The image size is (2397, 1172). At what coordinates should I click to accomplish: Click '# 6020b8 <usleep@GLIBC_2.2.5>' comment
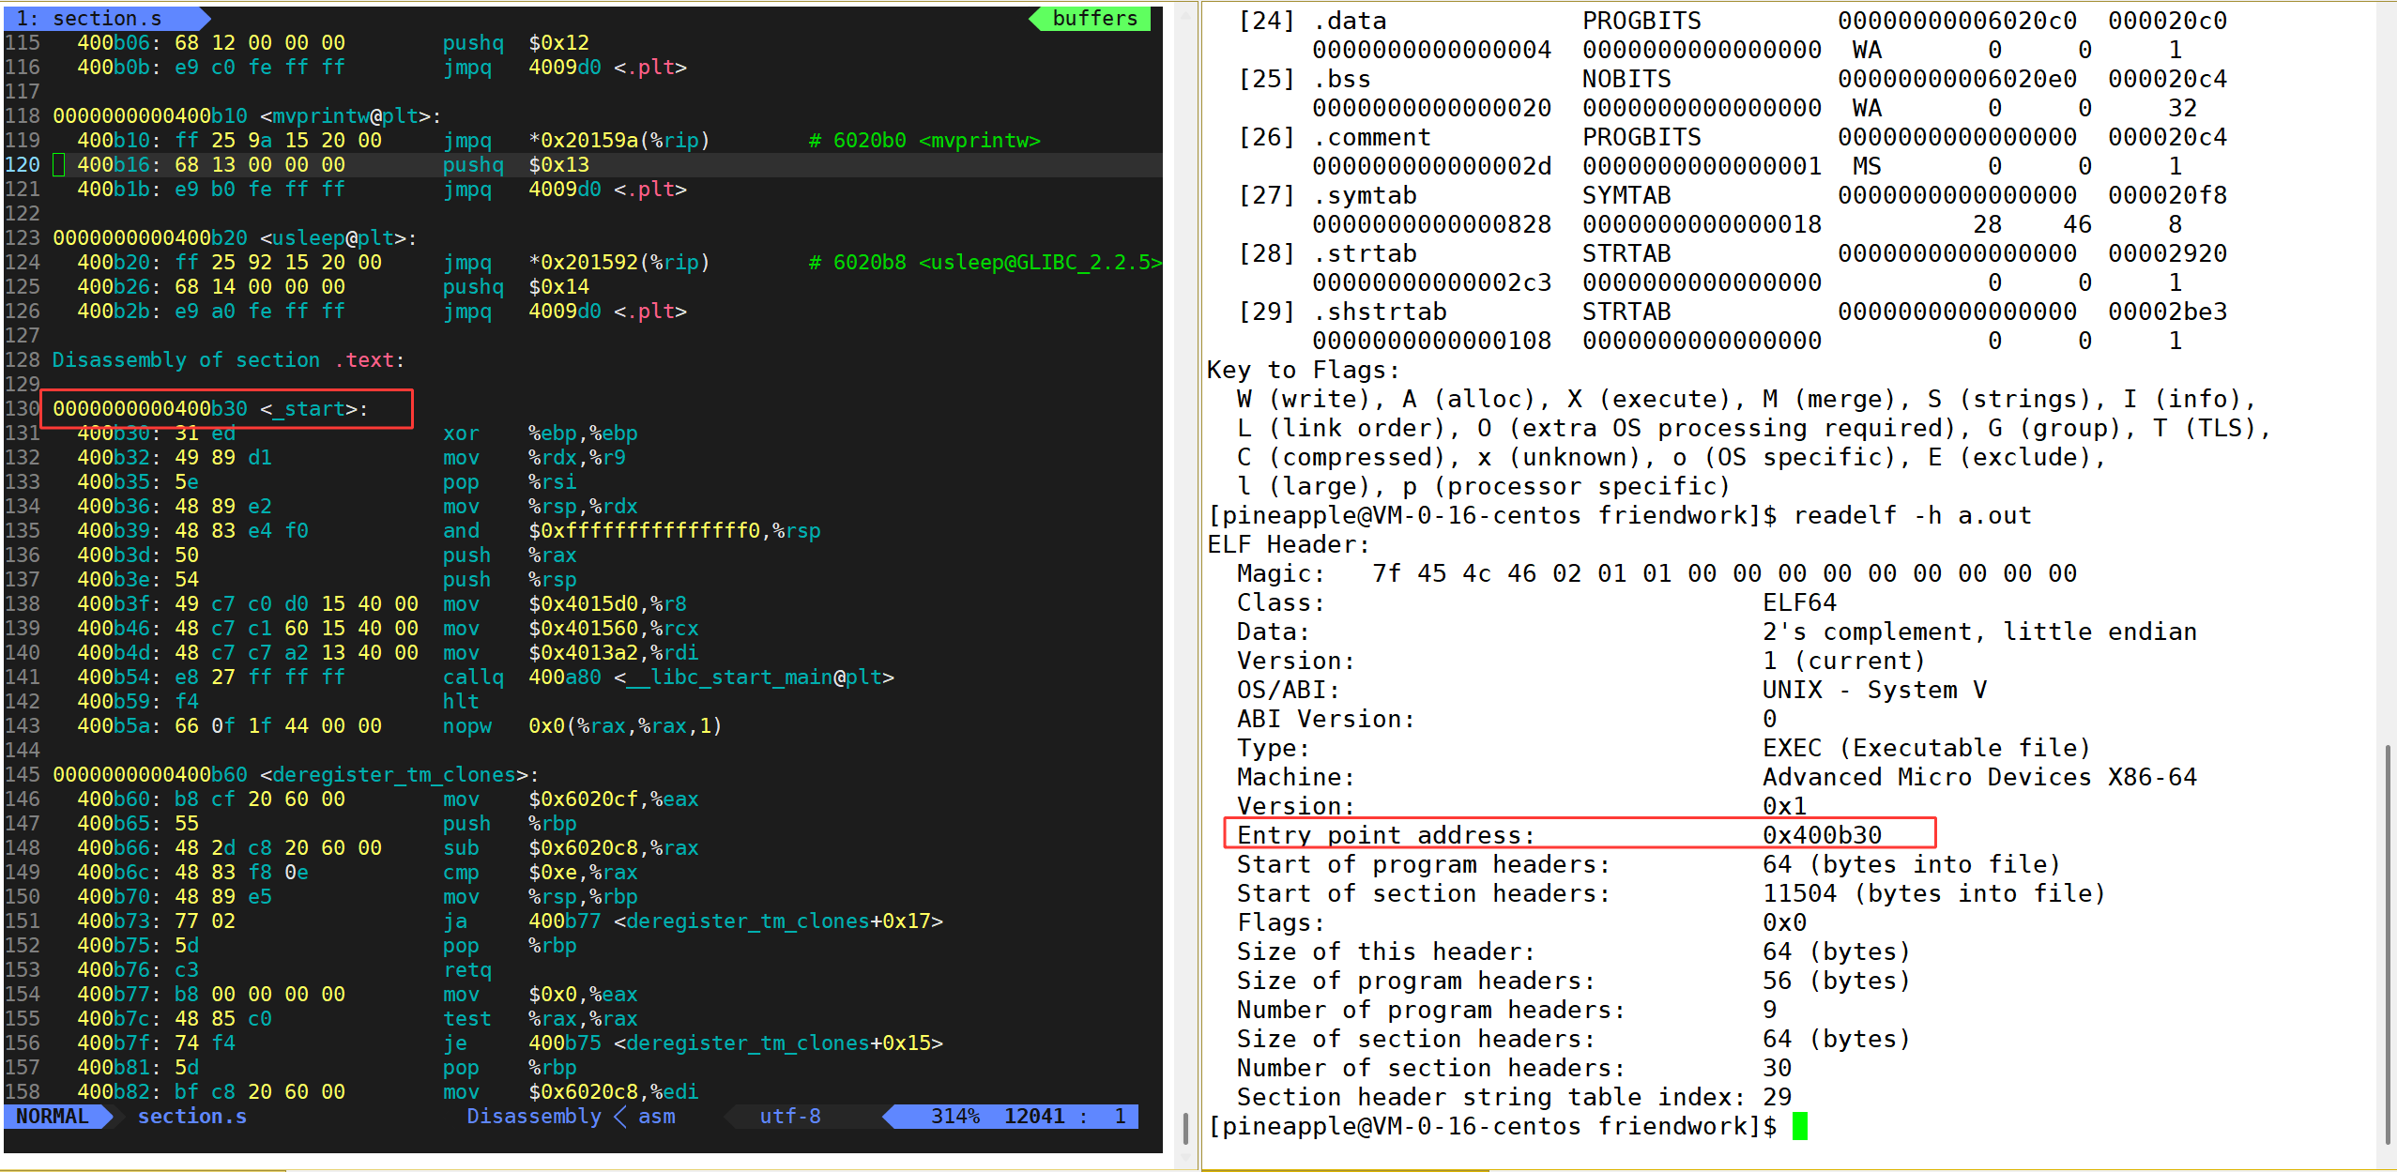(x=985, y=262)
